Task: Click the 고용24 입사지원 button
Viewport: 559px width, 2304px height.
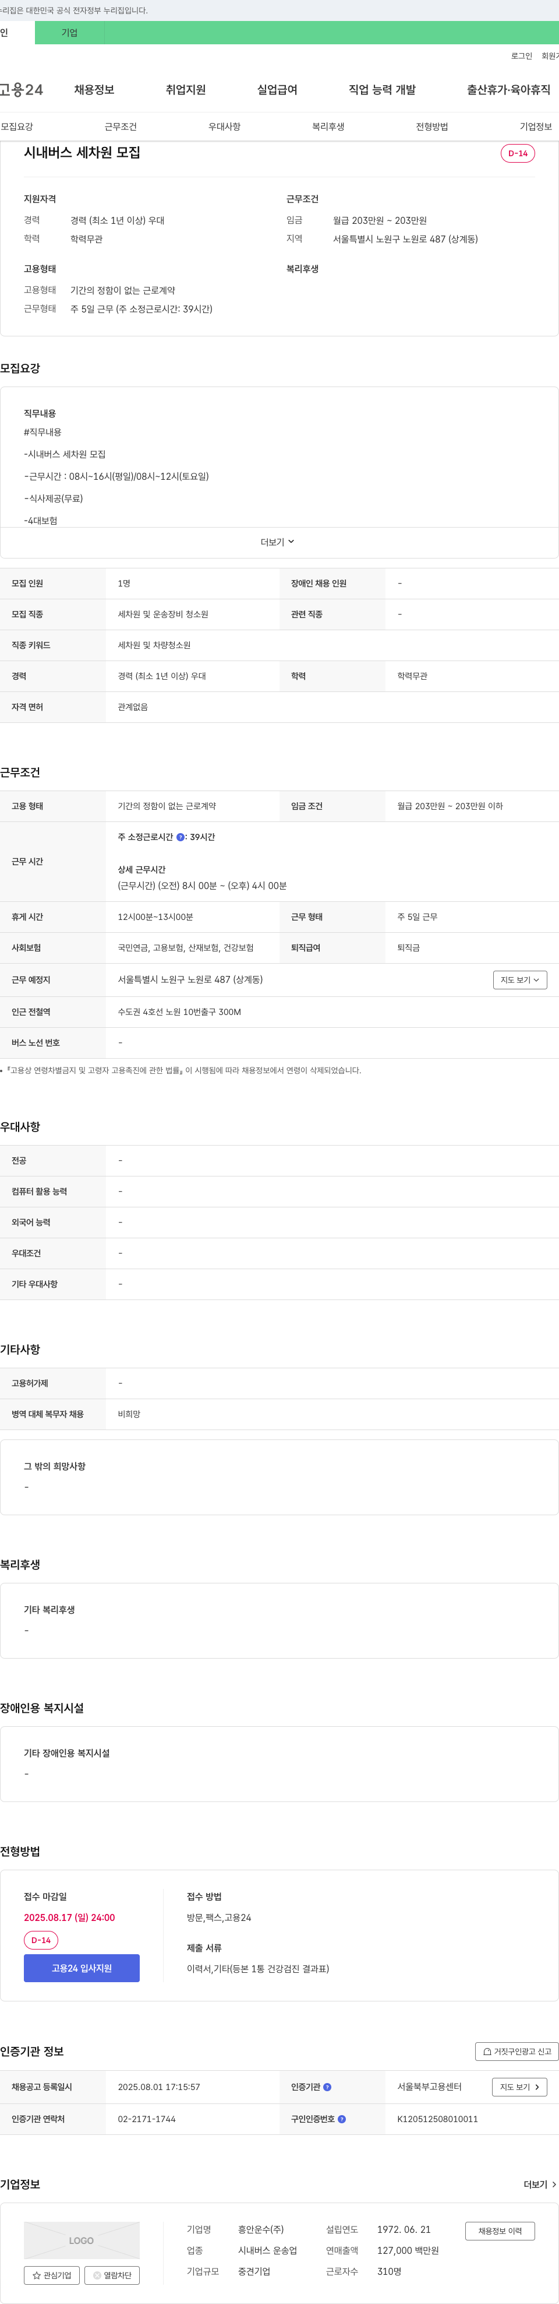Action: (x=82, y=1968)
